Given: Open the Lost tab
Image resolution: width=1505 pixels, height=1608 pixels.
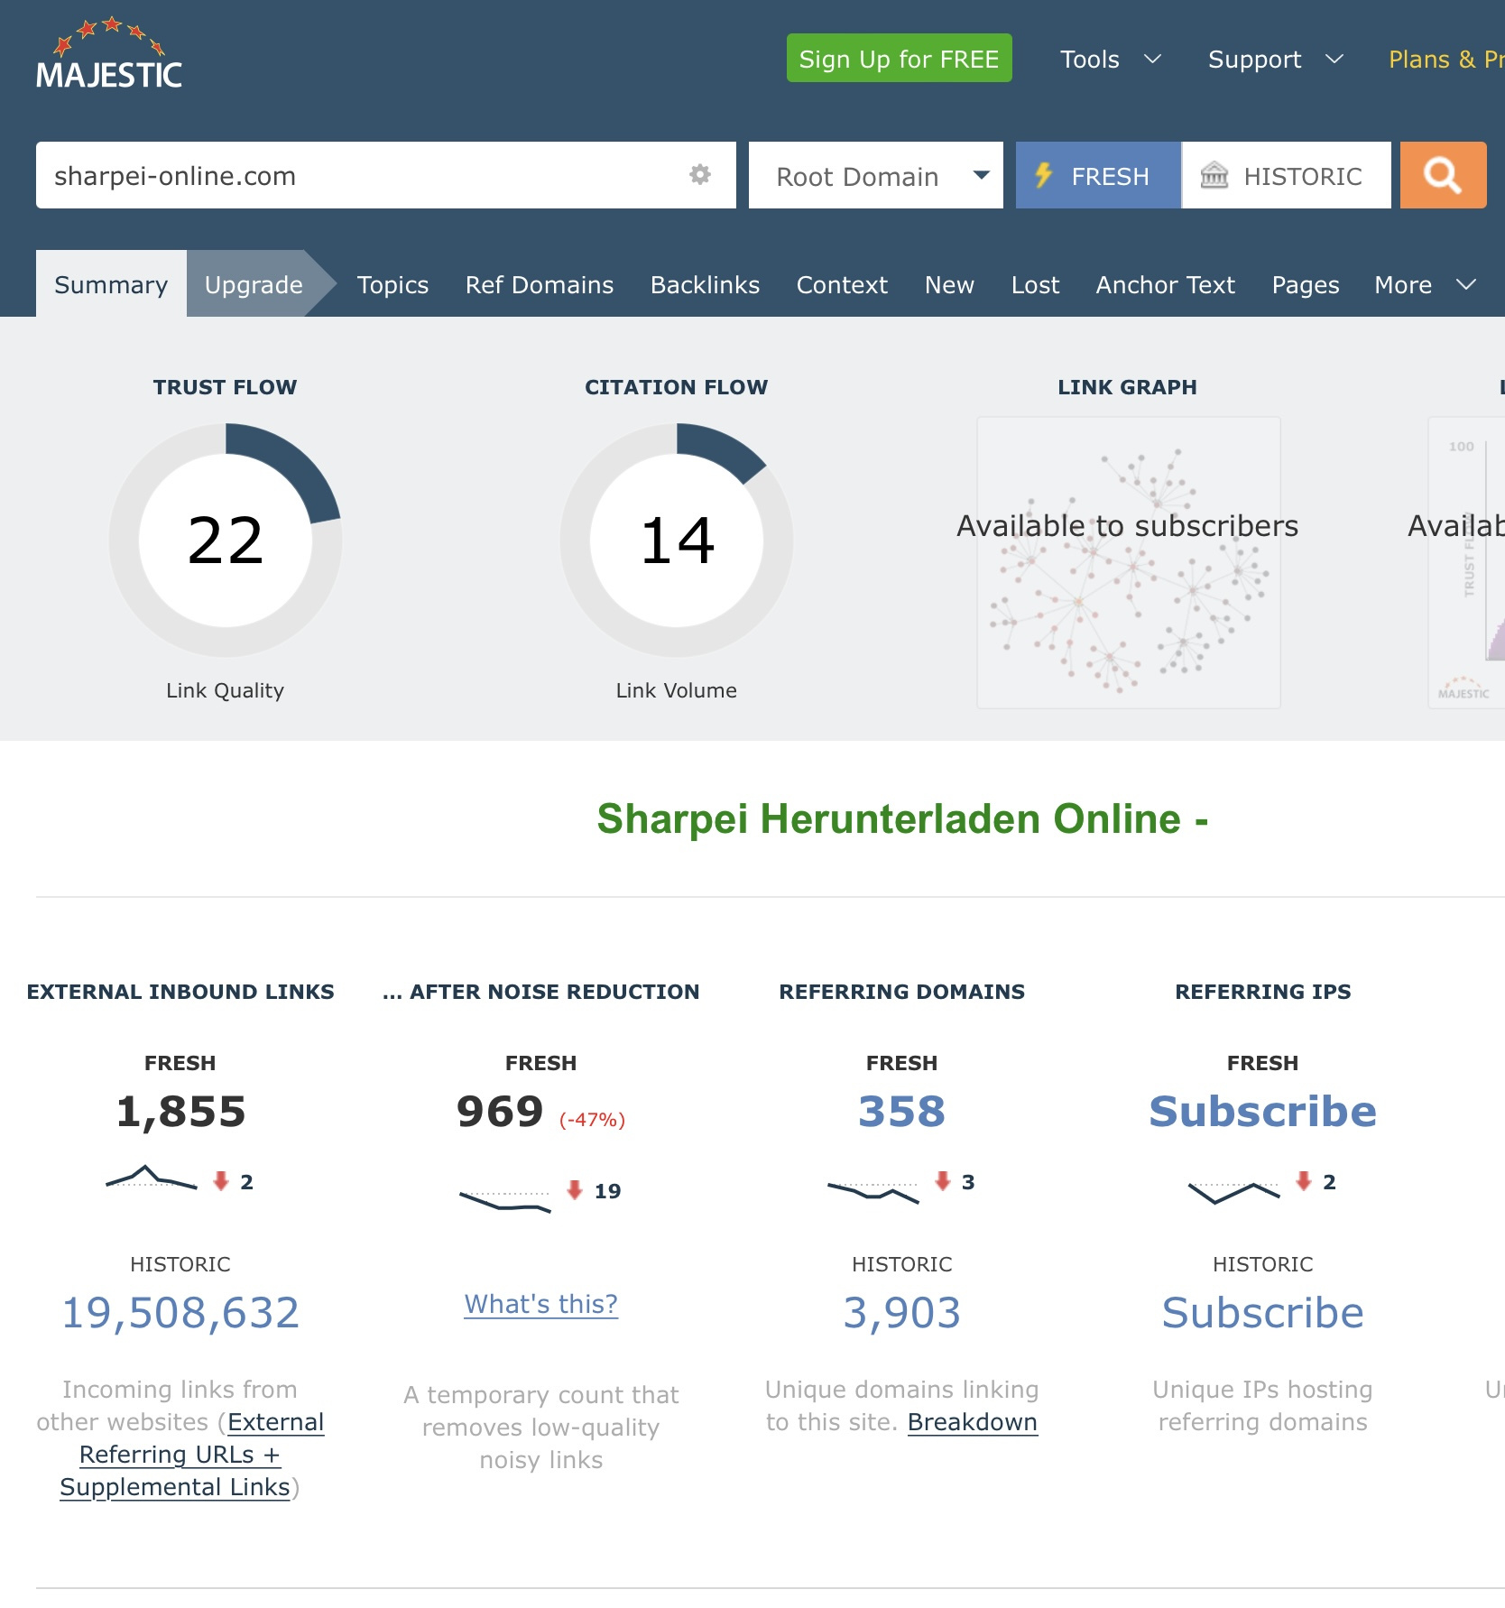Looking at the screenshot, I should tap(1035, 285).
